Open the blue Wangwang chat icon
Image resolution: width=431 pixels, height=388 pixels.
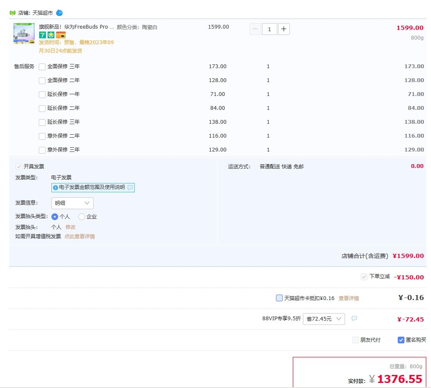[59, 13]
